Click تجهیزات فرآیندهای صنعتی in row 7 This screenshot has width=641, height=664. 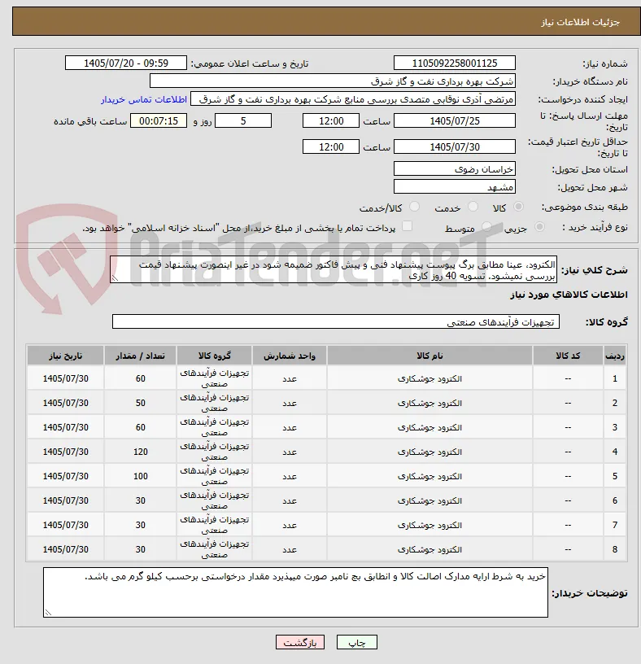215,525
